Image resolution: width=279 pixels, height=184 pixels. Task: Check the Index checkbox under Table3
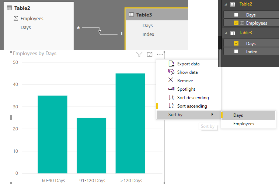(236, 51)
